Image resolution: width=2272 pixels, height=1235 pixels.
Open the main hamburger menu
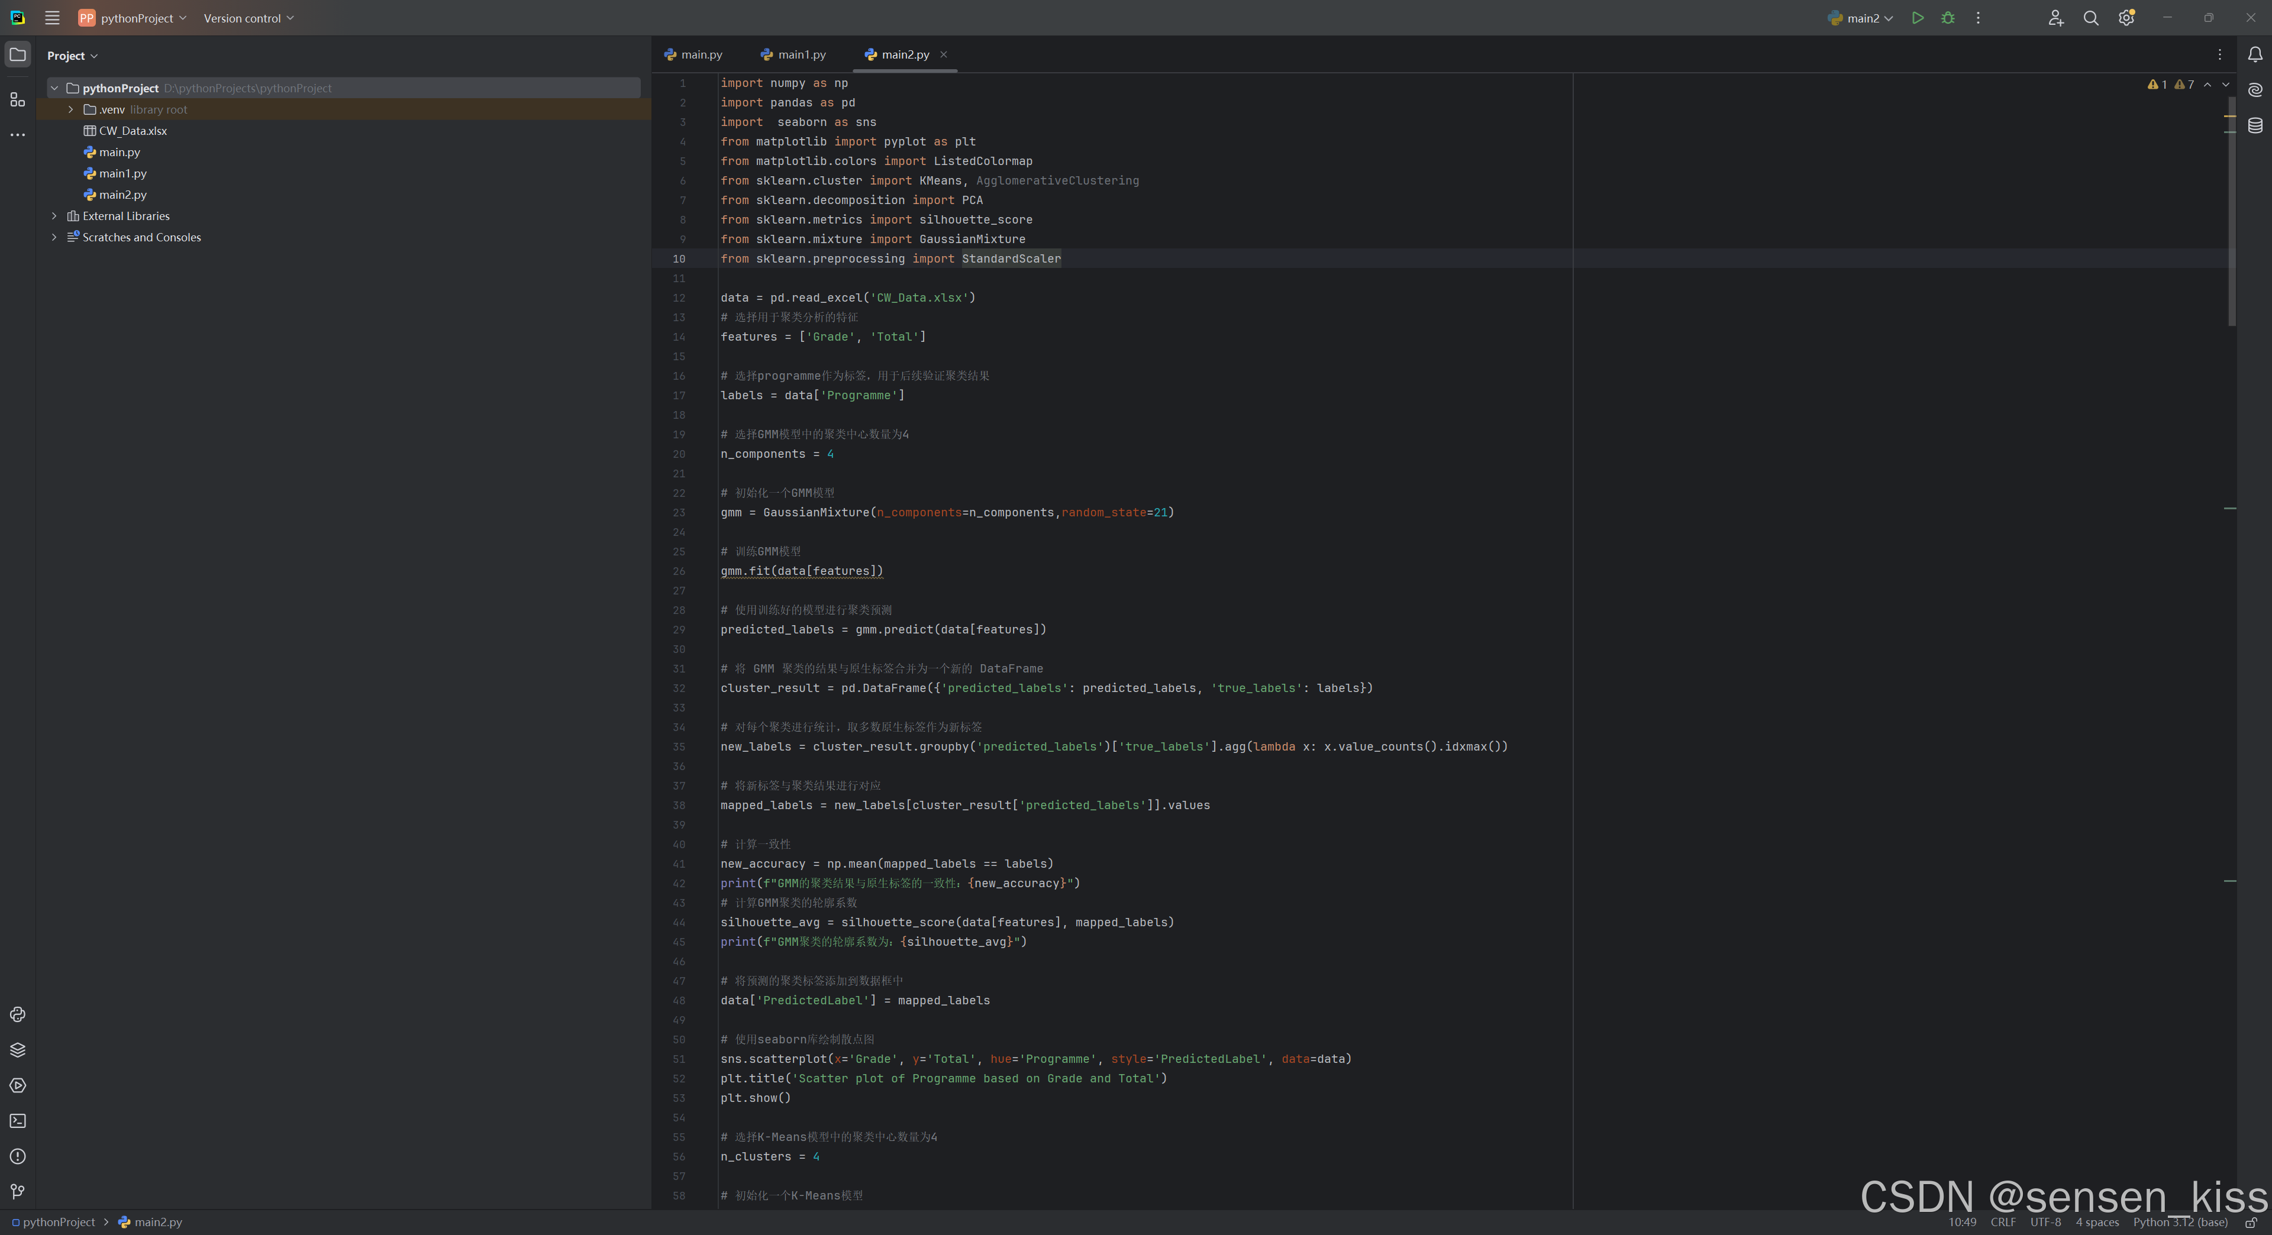[52, 18]
